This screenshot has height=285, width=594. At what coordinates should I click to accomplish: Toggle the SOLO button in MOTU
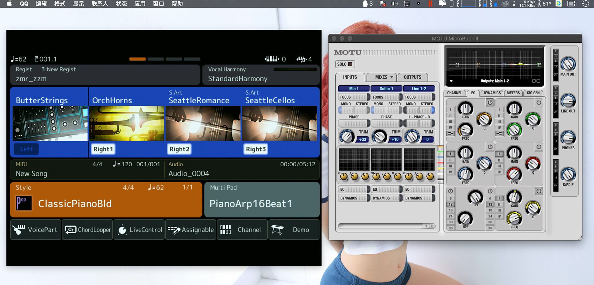coord(345,64)
